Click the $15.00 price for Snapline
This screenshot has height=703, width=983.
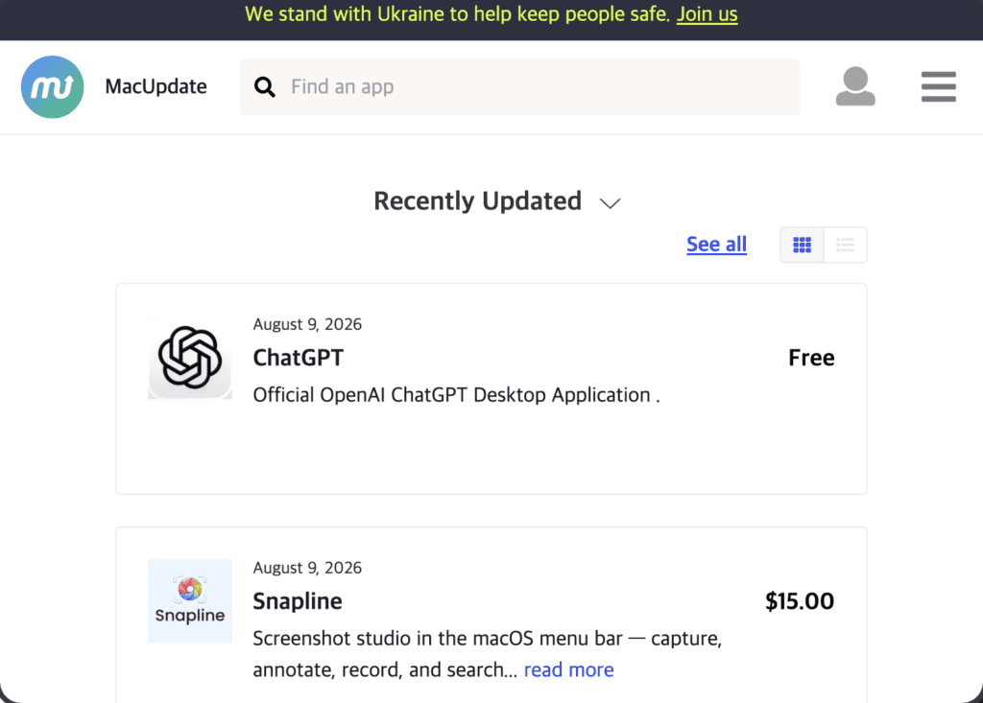click(800, 601)
